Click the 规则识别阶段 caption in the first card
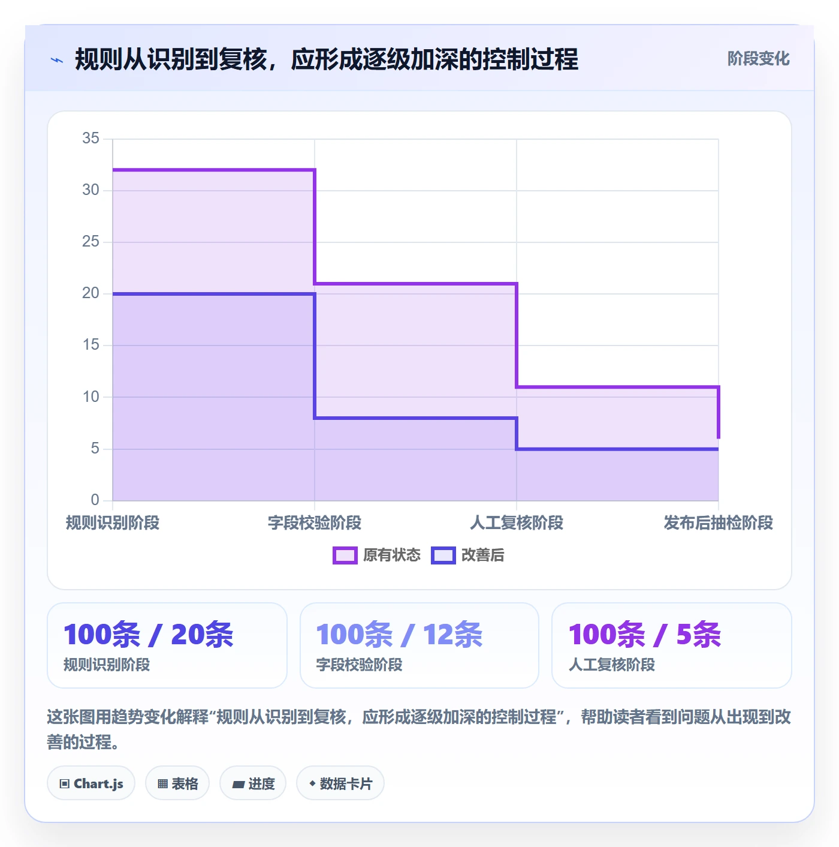The width and height of the screenshot is (839, 847). coord(107,665)
